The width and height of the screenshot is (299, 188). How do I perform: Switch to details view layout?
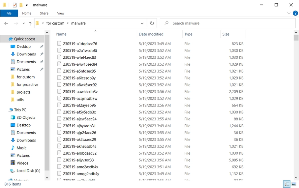click(287, 184)
